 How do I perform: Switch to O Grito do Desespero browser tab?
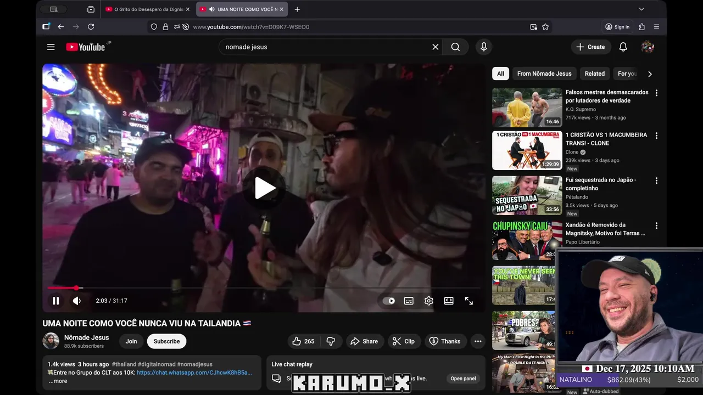[148, 9]
